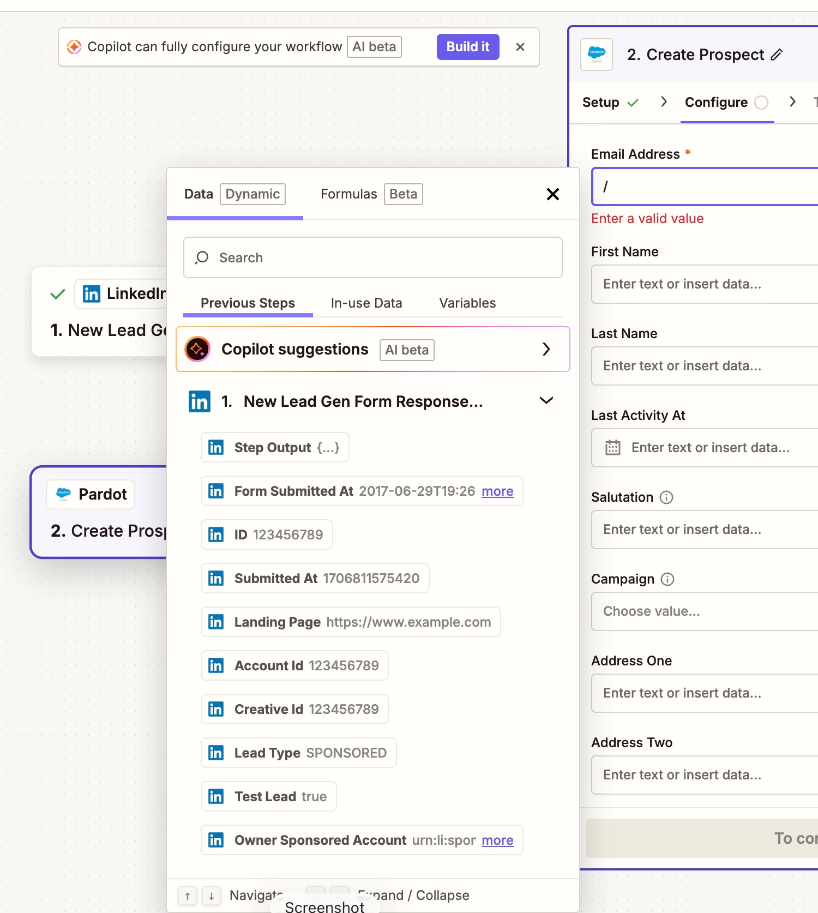Click the Salesforce Pardot icon in the step header
Screen dimensions: 818x913
coord(597,55)
